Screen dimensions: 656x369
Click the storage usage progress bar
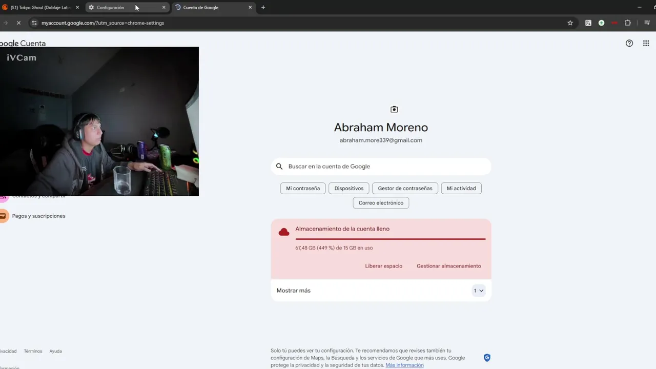click(391, 239)
